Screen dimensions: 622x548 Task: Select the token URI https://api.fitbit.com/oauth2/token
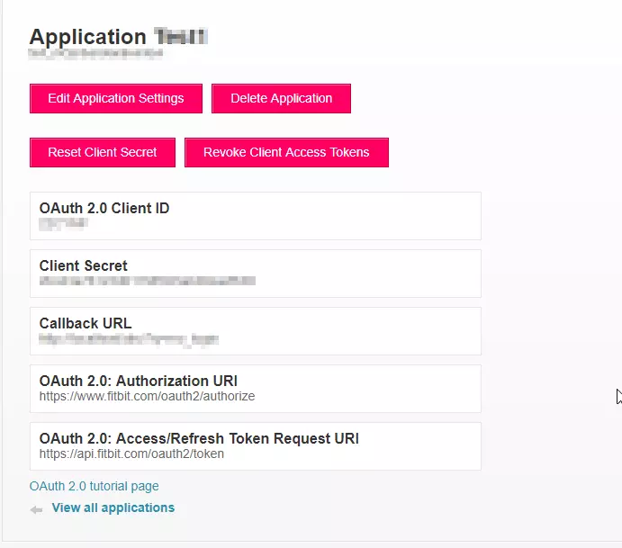[131, 454]
